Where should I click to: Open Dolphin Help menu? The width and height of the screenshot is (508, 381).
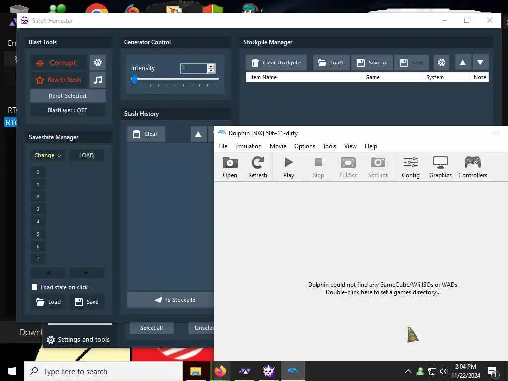tap(371, 146)
